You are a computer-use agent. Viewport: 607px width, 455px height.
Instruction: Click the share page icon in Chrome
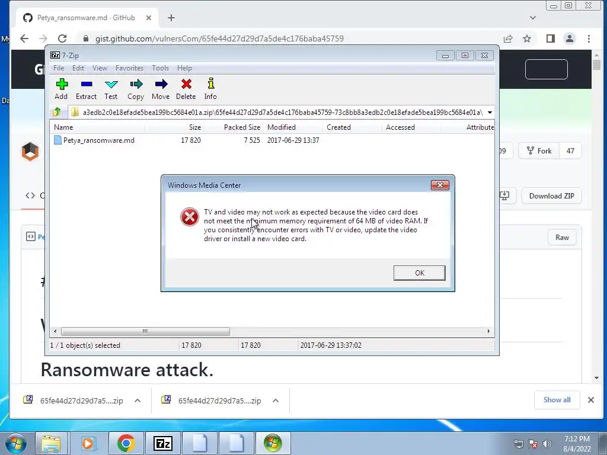508,39
